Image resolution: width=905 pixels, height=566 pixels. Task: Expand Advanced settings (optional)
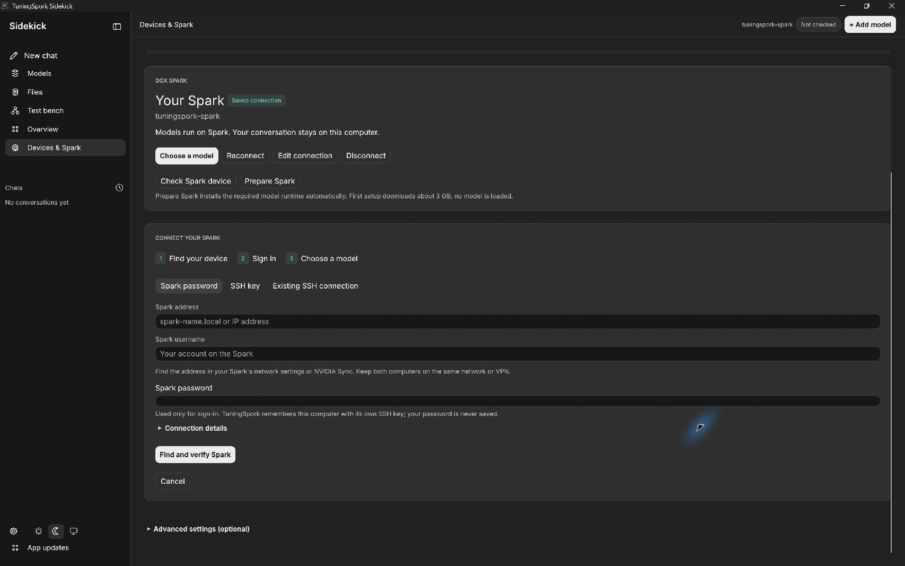pos(198,529)
